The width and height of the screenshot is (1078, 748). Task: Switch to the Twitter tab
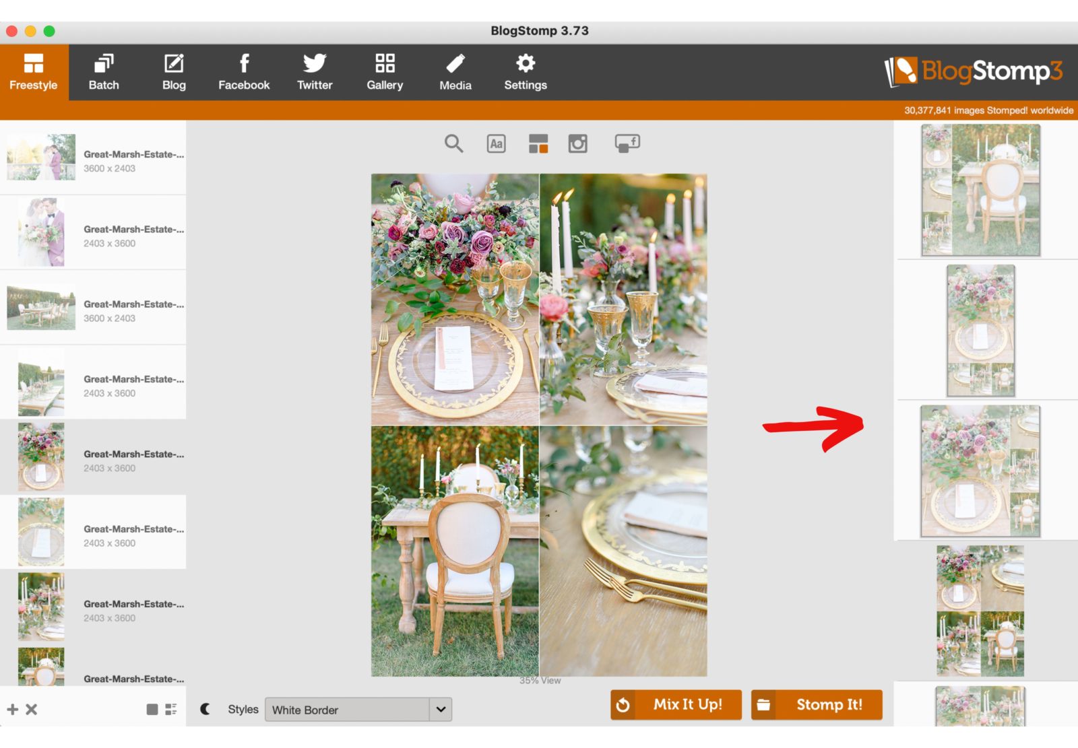coord(314,71)
